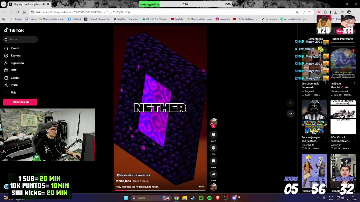Image resolution: width=360 pixels, height=202 pixels.
Task: Open Instagram bookmark
Action: coord(222,19)
